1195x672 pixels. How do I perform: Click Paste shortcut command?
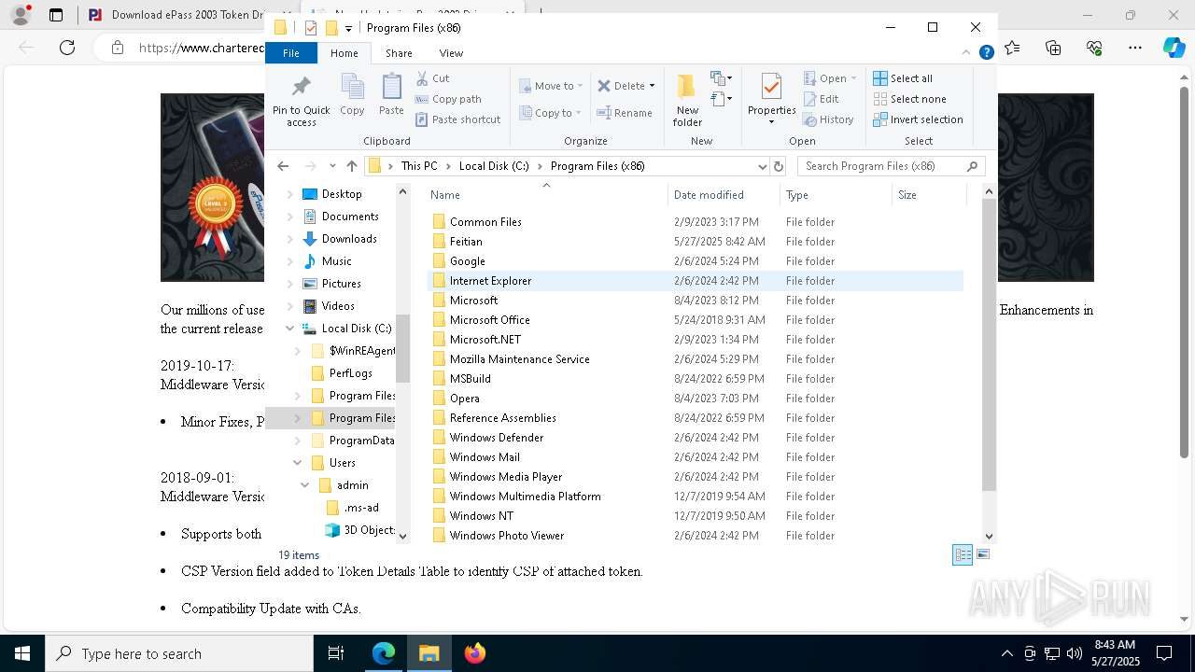click(458, 119)
